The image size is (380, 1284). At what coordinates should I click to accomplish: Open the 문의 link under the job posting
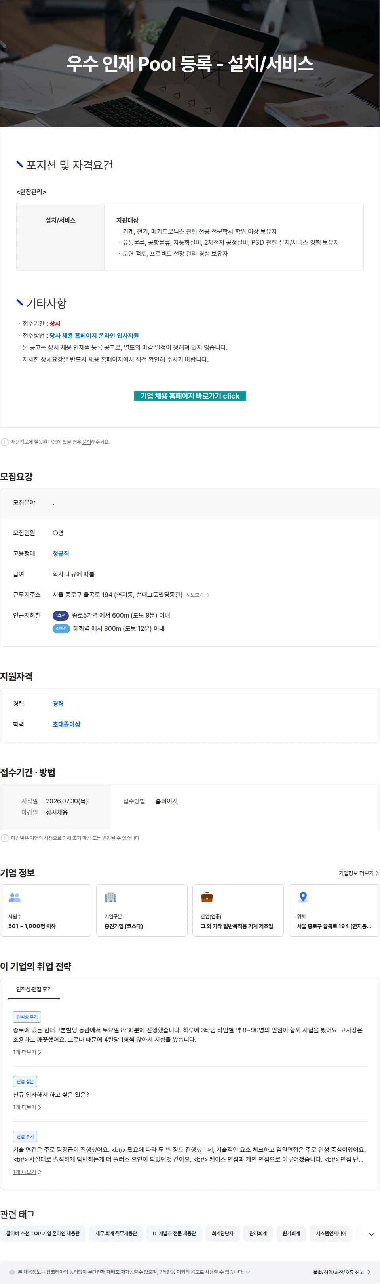[x=86, y=442]
